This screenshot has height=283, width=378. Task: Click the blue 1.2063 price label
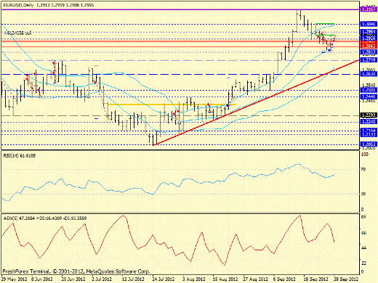pos(369,144)
